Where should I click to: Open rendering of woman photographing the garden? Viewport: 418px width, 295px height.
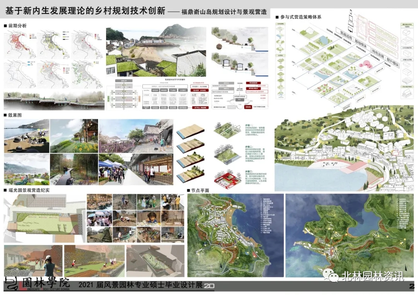(x=33, y=261)
